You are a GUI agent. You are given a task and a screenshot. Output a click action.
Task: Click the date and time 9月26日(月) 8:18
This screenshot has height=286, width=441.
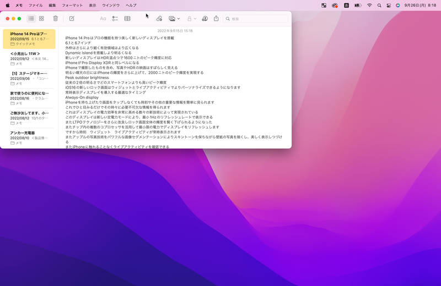[x=420, y=5]
